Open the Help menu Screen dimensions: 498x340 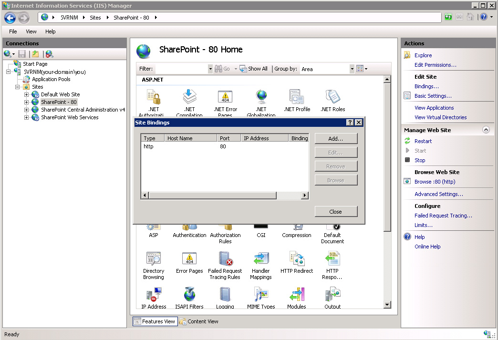click(x=50, y=31)
